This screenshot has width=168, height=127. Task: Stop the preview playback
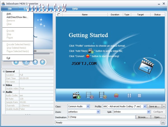pyautogui.click(x=35, y=62)
